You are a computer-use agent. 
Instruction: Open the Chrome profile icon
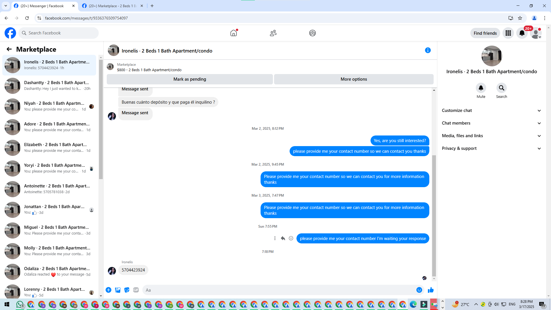pyautogui.click(x=534, y=18)
